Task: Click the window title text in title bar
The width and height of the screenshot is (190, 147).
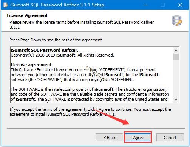Action: pyautogui.click(x=57, y=5)
